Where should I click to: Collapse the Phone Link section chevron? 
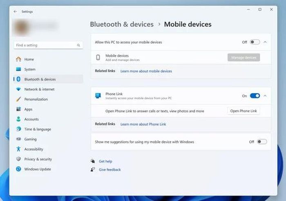coord(265,96)
